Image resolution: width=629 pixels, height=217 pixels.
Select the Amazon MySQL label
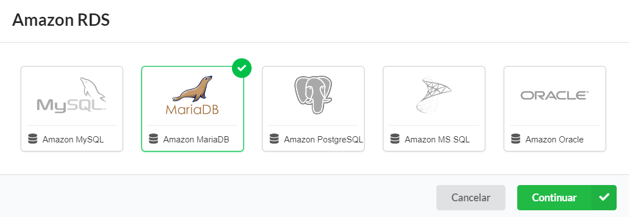point(73,140)
